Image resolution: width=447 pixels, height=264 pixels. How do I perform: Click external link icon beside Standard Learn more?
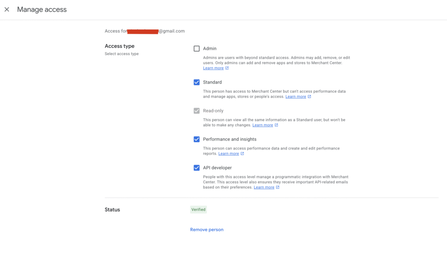click(309, 97)
